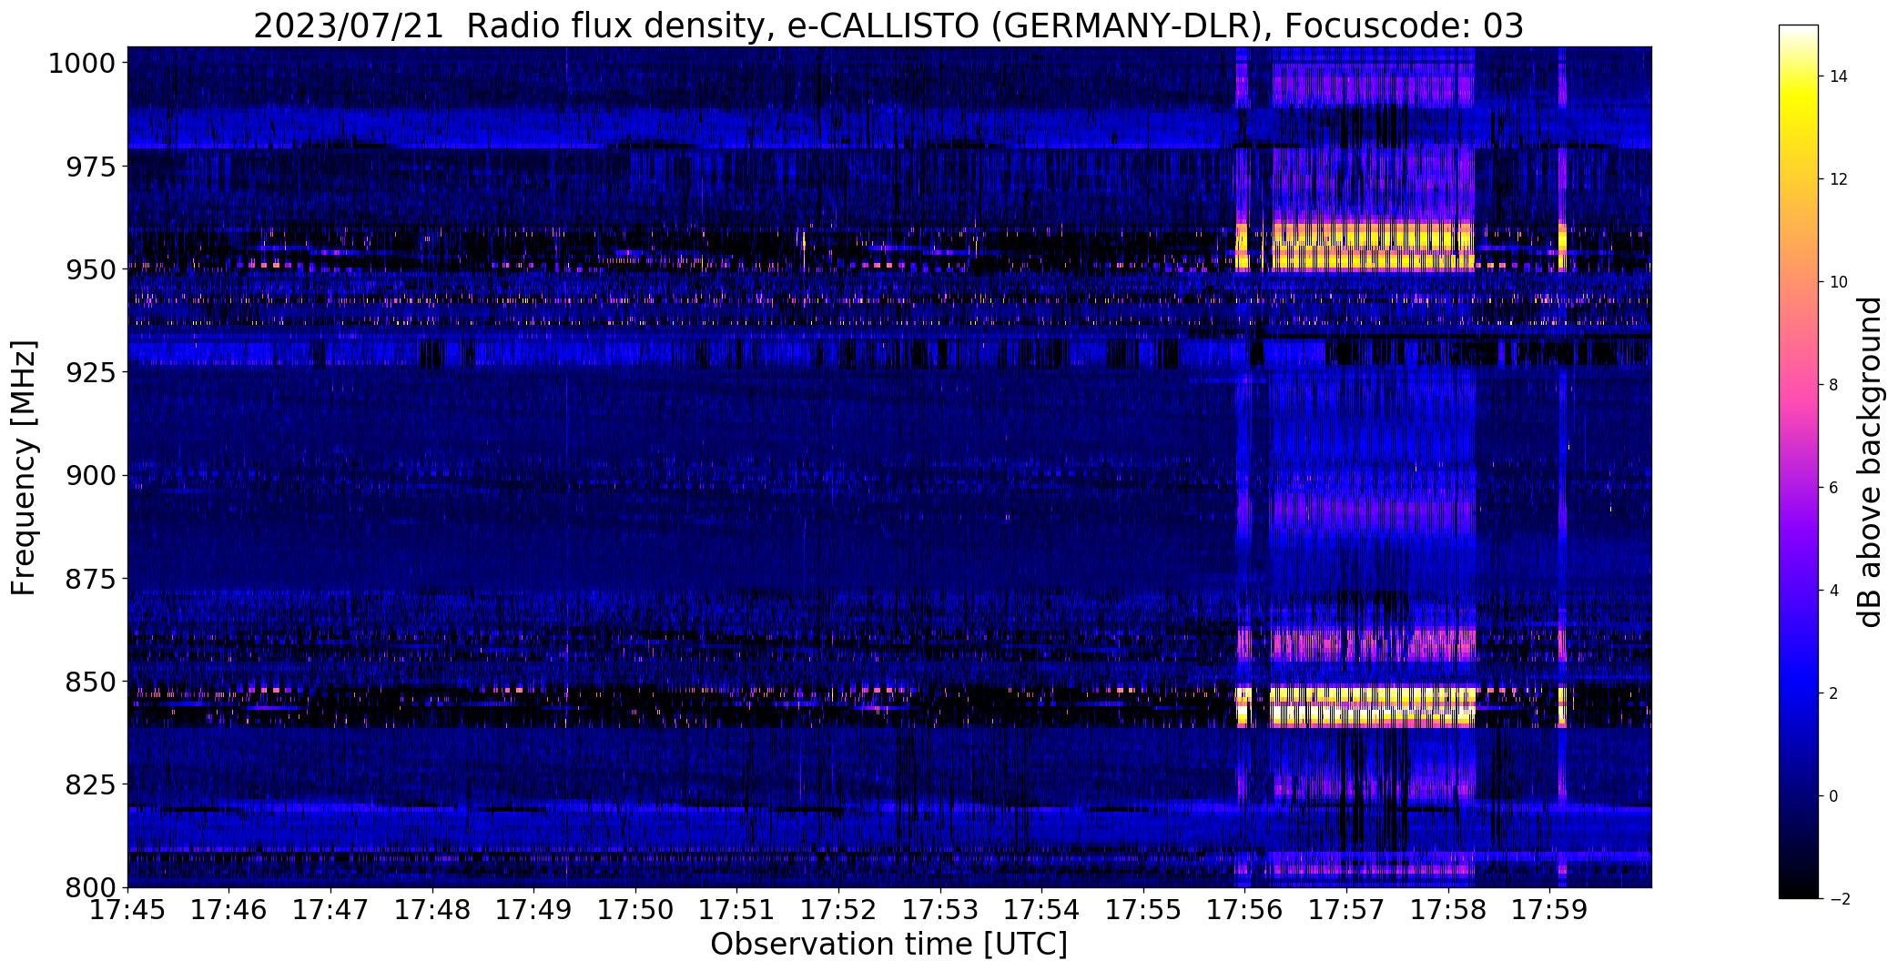
Task: Click the 17:59 time tick label
Action: 1550,909
